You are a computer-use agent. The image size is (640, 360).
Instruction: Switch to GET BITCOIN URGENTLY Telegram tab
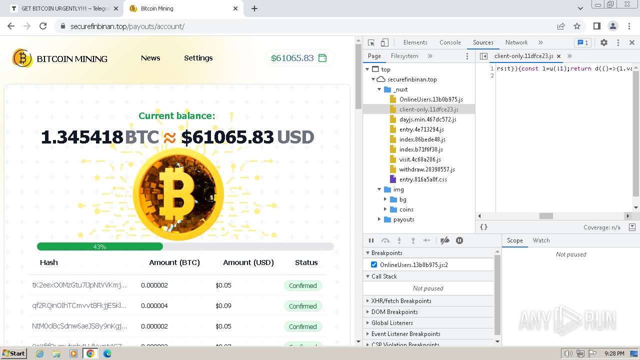pos(64,8)
